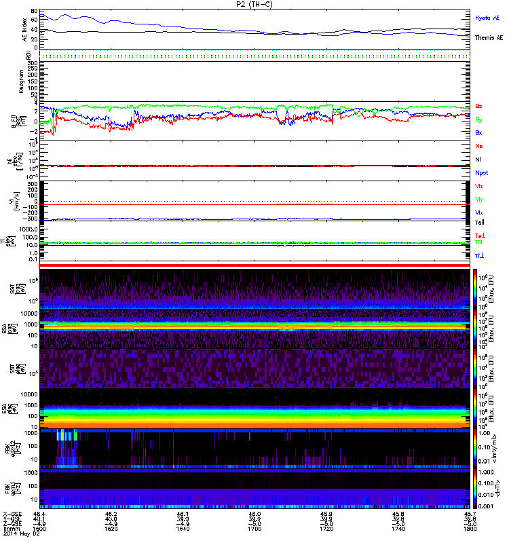Select the black Ni density legend label
The height and width of the screenshot is (543, 509).
[478, 160]
